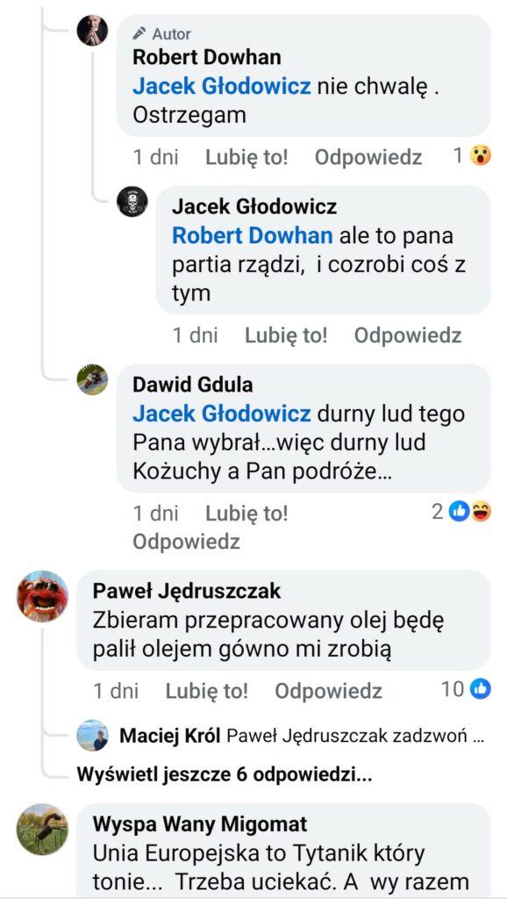The width and height of the screenshot is (507, 899).
Task: Reply to Robert Dowhan's comment
Action: tap(368, 157)
